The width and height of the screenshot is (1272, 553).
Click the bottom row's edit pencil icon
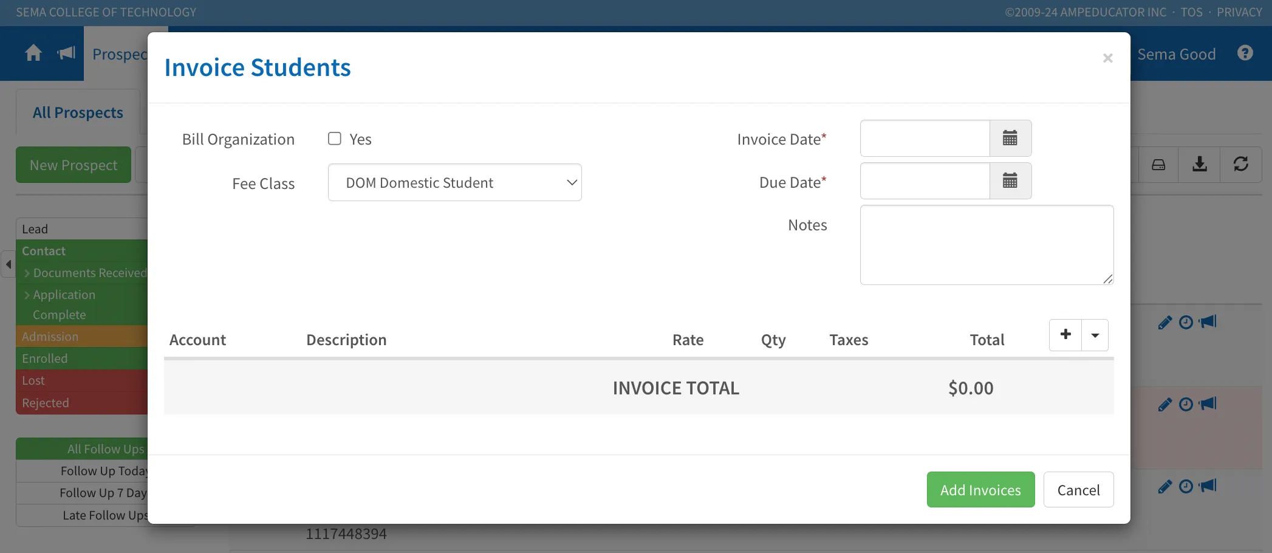(x=1165, y=487)
